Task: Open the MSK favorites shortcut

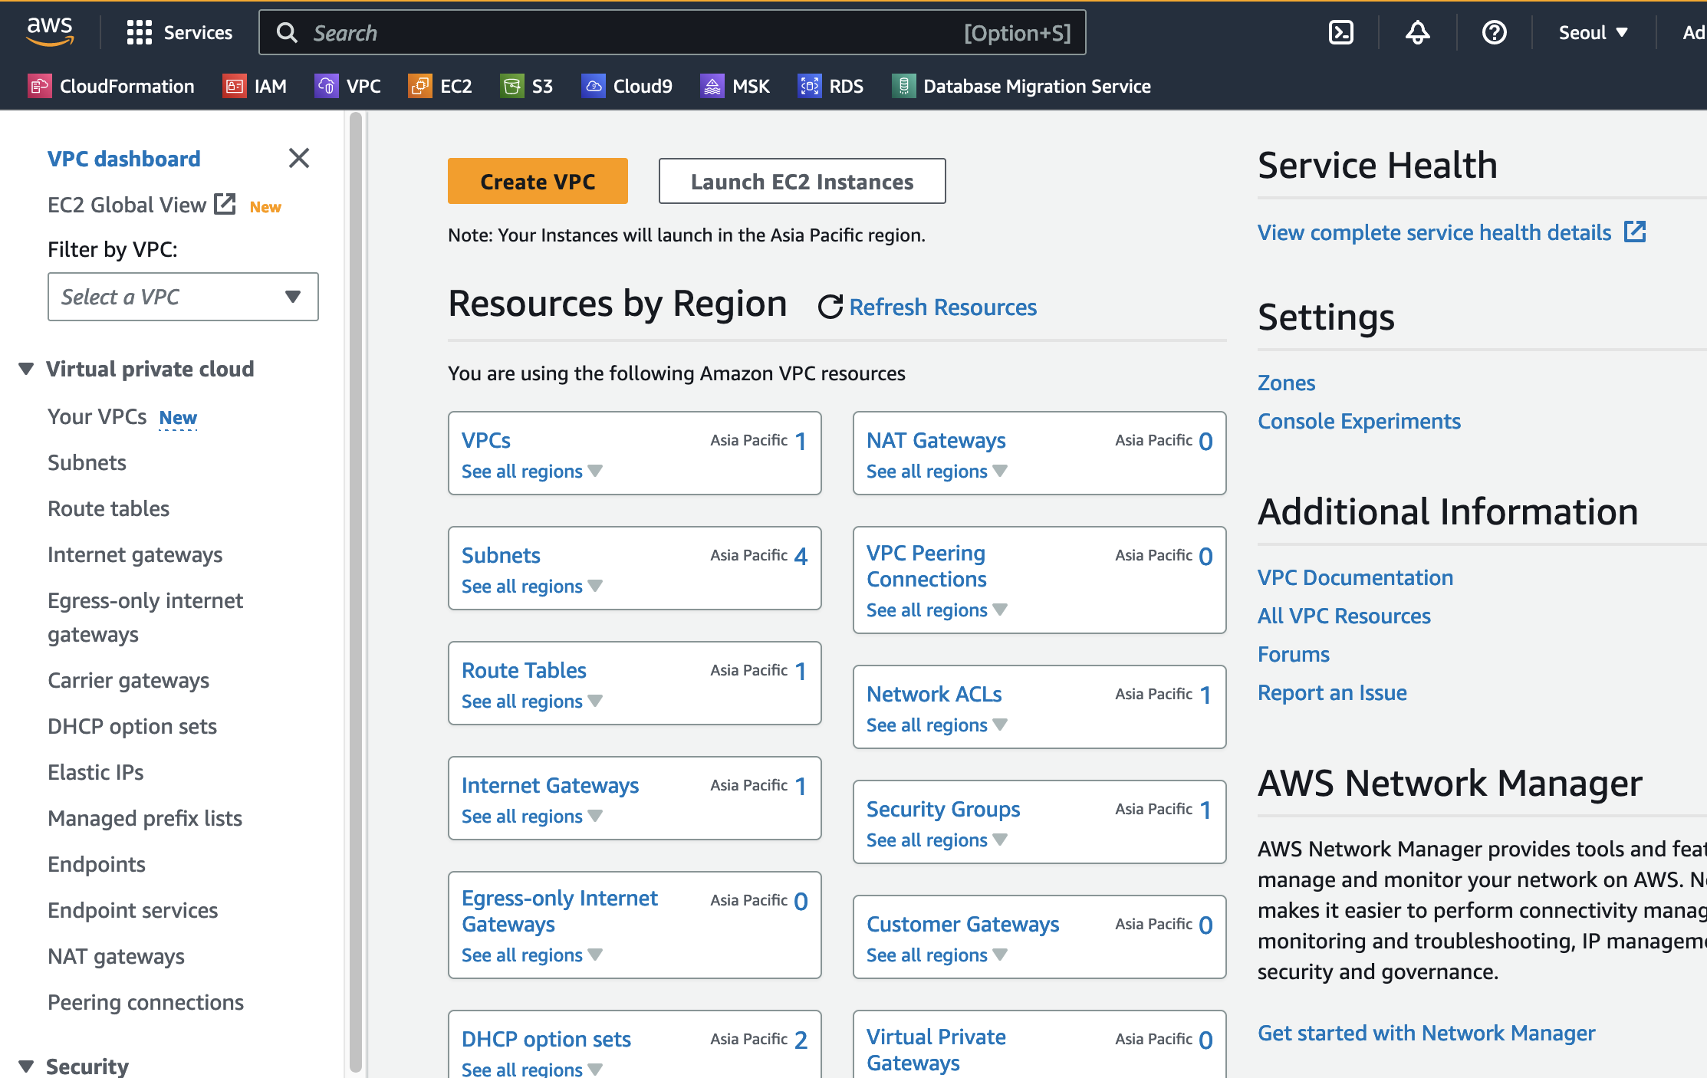Action: 735,86
